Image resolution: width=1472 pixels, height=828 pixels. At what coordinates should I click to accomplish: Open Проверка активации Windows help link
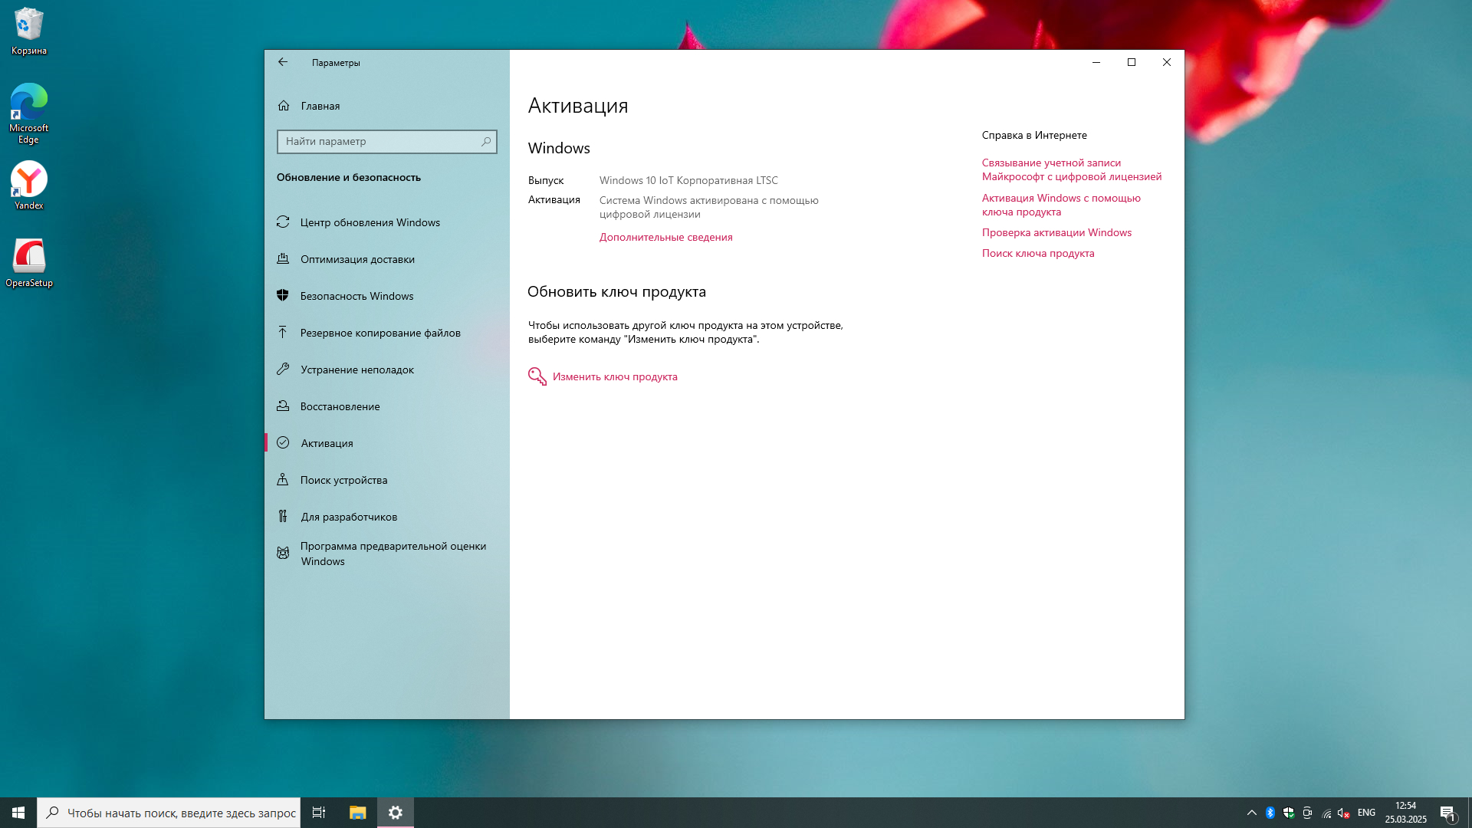click(1056, 232)
